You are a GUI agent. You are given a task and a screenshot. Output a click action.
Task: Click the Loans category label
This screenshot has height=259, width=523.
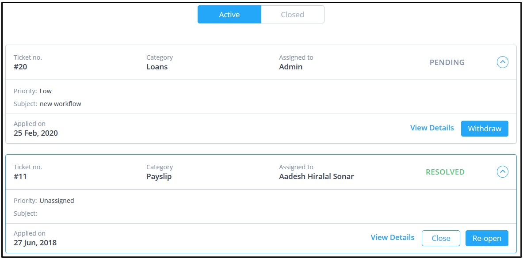(158, 67)
